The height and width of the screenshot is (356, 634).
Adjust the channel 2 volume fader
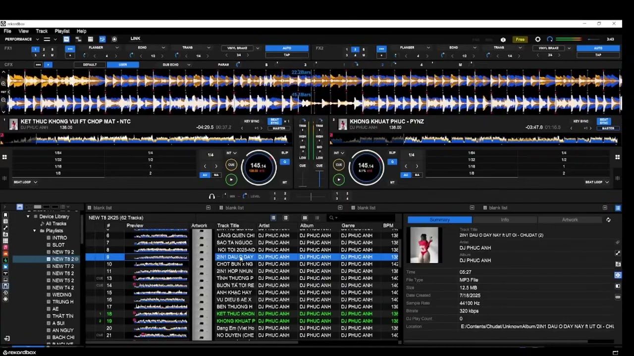tap(319, 179)
